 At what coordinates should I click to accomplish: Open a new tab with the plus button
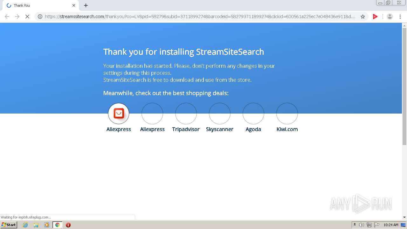[86, 5]
